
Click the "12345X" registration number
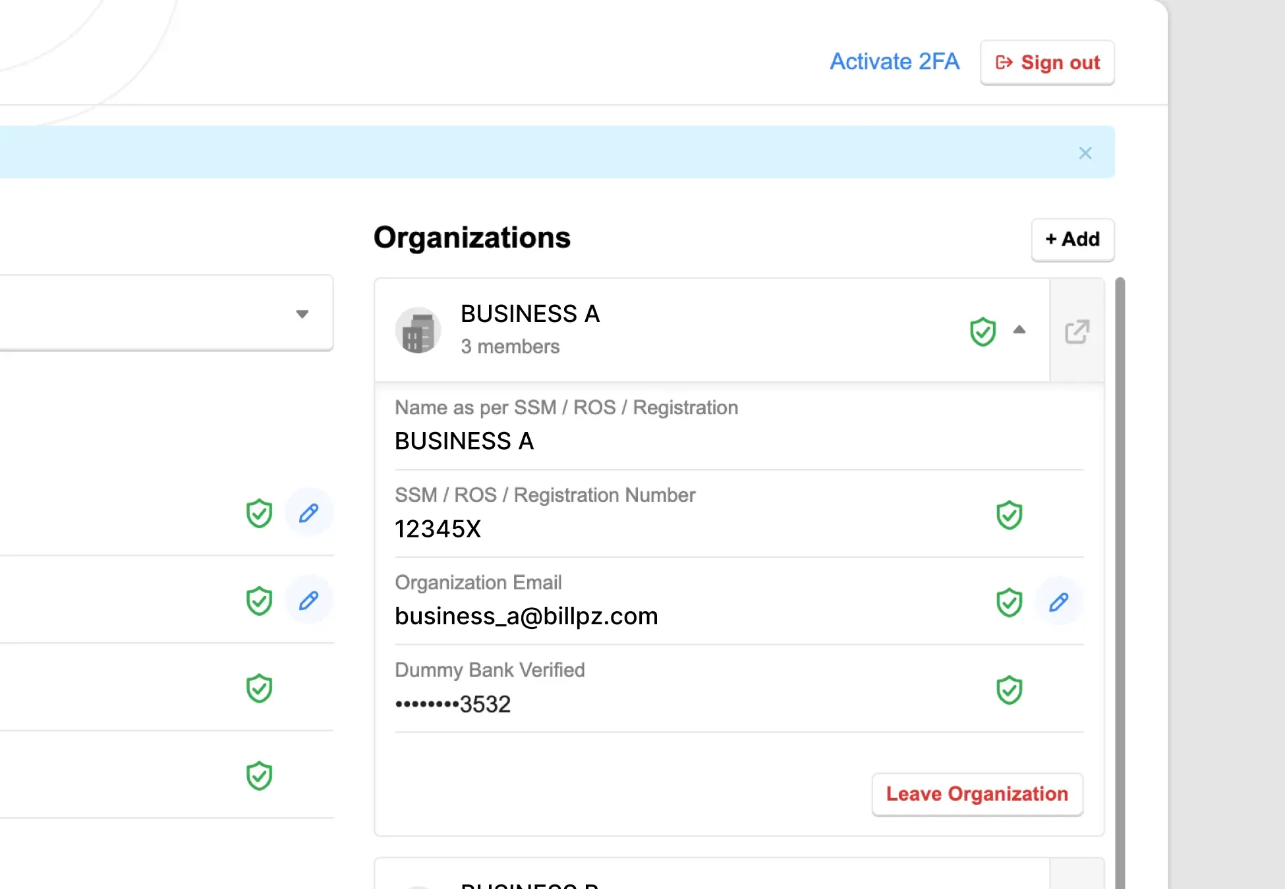(438, 529)
